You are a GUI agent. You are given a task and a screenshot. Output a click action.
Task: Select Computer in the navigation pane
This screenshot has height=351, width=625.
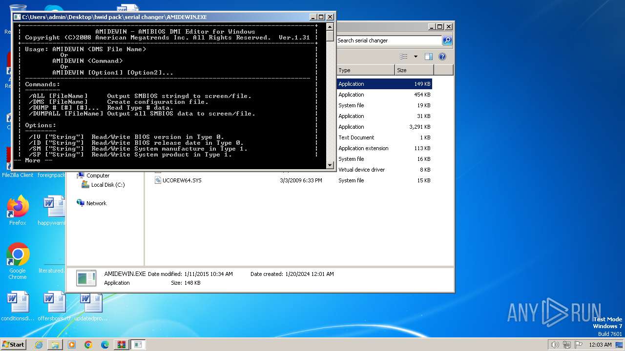click(98, 175)
